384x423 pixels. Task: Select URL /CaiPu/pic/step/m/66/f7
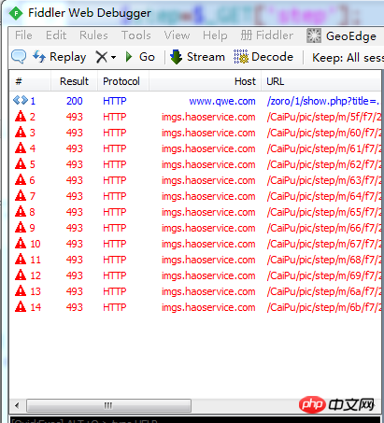coord(324,228)
